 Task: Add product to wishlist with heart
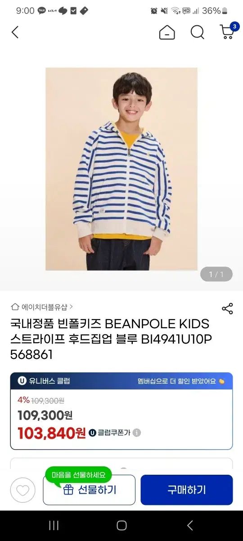point(22,490)
